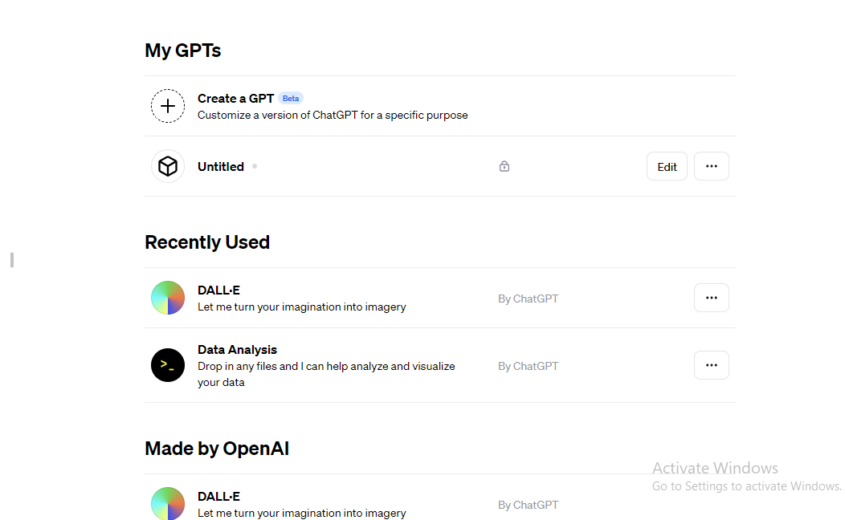
Task: Edit the Untitled GPT
Action: 667,166
